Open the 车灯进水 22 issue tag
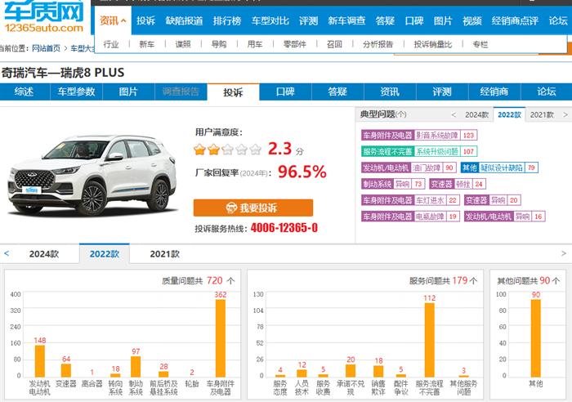Viewport: 572px width, 402px height. [410, 200]
